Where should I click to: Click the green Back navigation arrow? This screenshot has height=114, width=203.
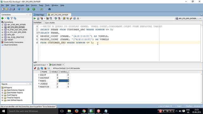(28, 9)
